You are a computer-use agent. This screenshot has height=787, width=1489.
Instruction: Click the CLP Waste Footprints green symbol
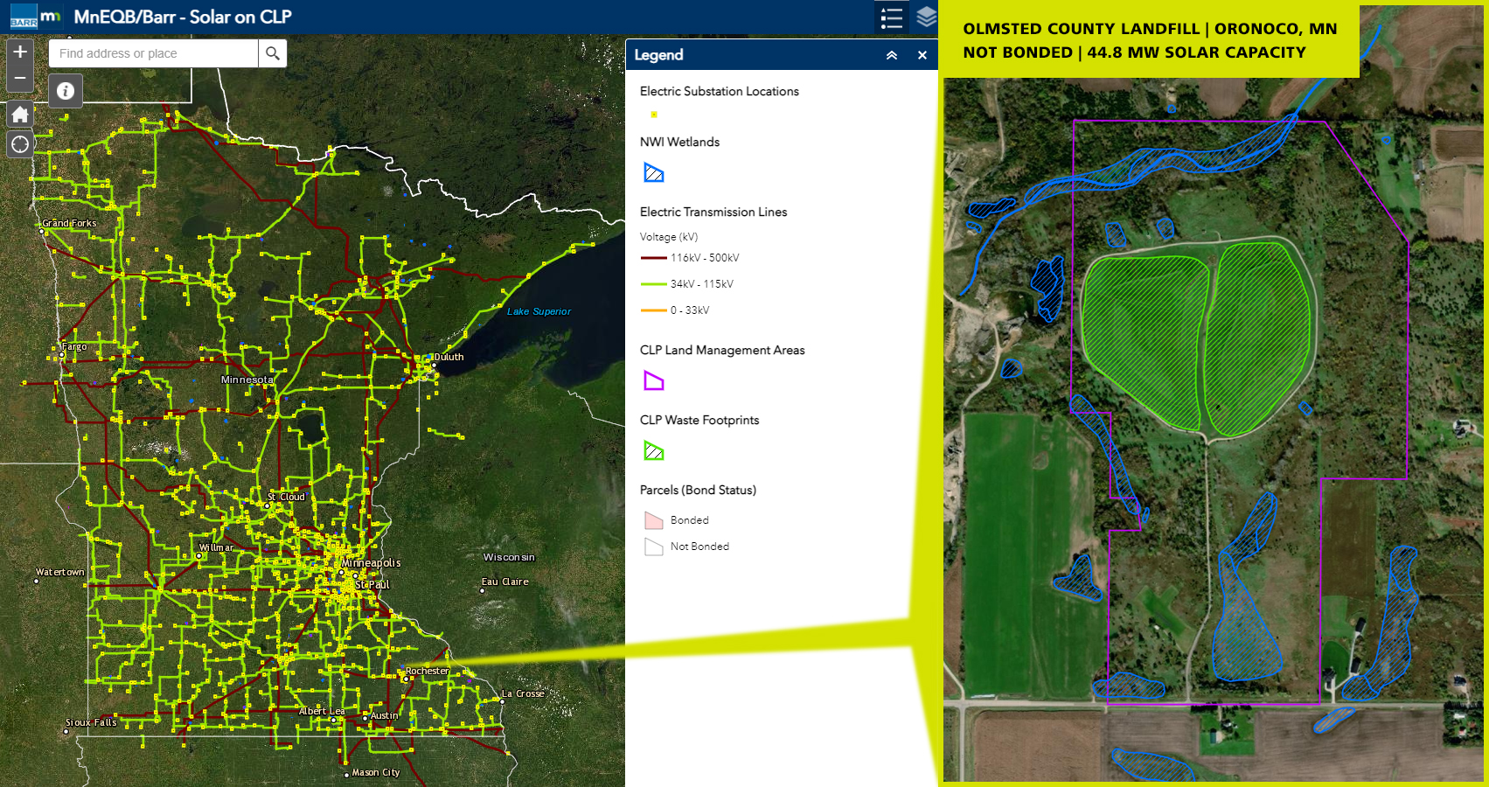654,451
